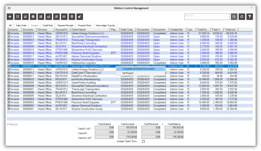
Task: Open the filter funnel icon
Action: (x=250, y=17)
